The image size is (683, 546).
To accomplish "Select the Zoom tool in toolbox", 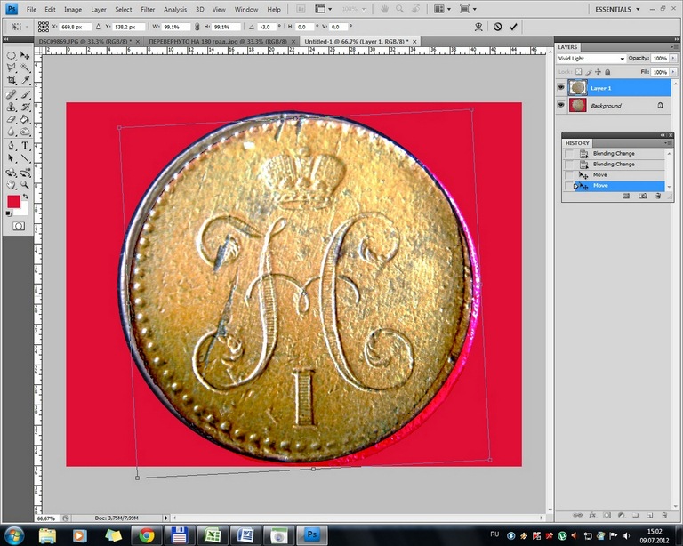I will pos(25,185).
